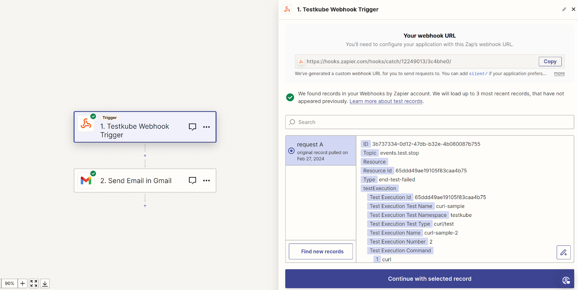The width and height of the screenshot is (578, 290).
Task: Open three-dot menu on Testkube Webhook Trigger step
Action: (x=206, y=127)
